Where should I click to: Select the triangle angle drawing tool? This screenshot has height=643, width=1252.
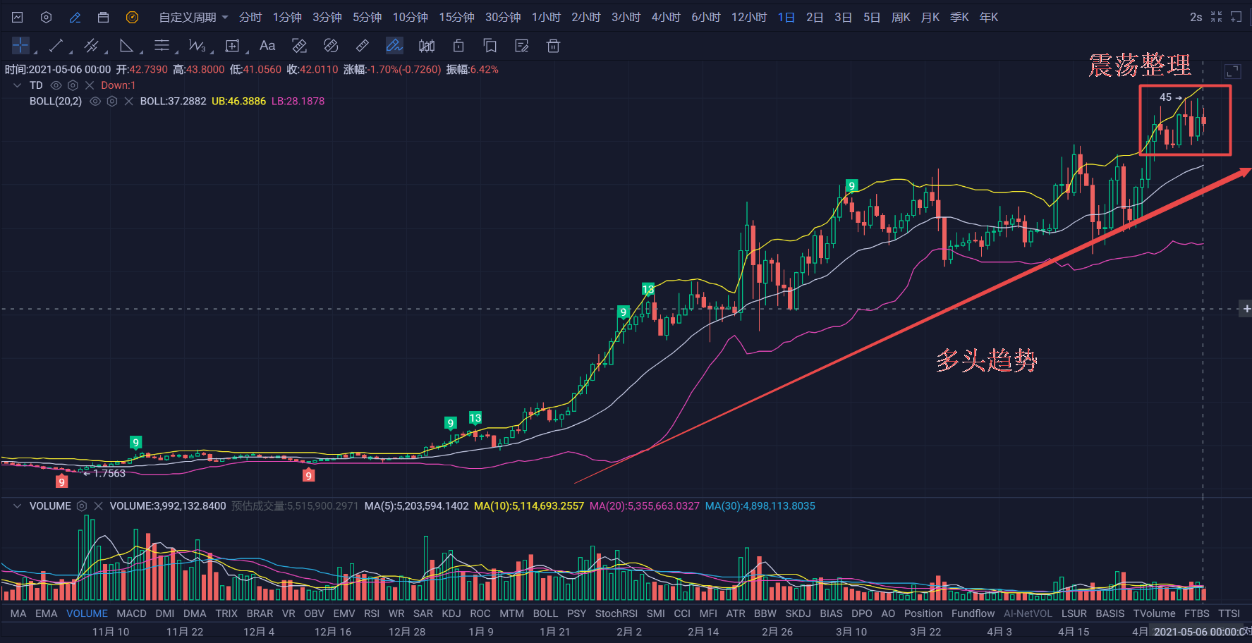(126, 46)
